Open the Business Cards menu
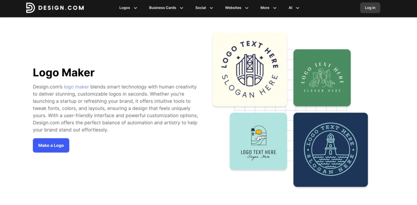 click(162, 8)
